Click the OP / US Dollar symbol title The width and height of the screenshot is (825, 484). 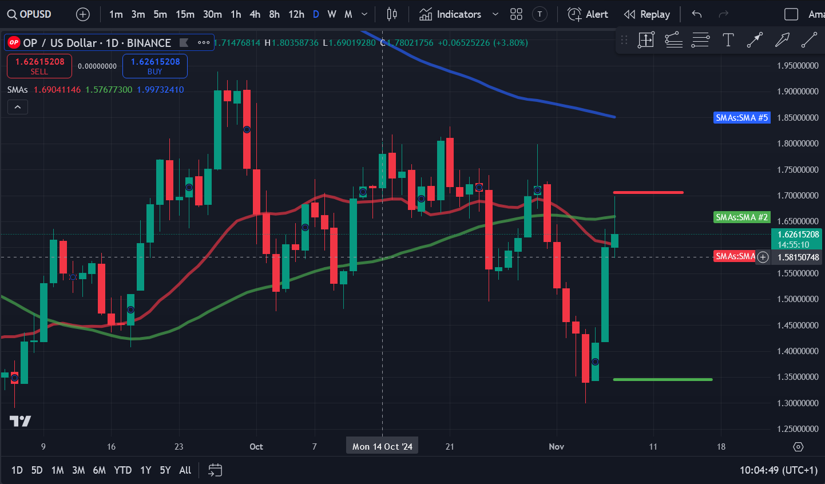click(x=97, y=43)
